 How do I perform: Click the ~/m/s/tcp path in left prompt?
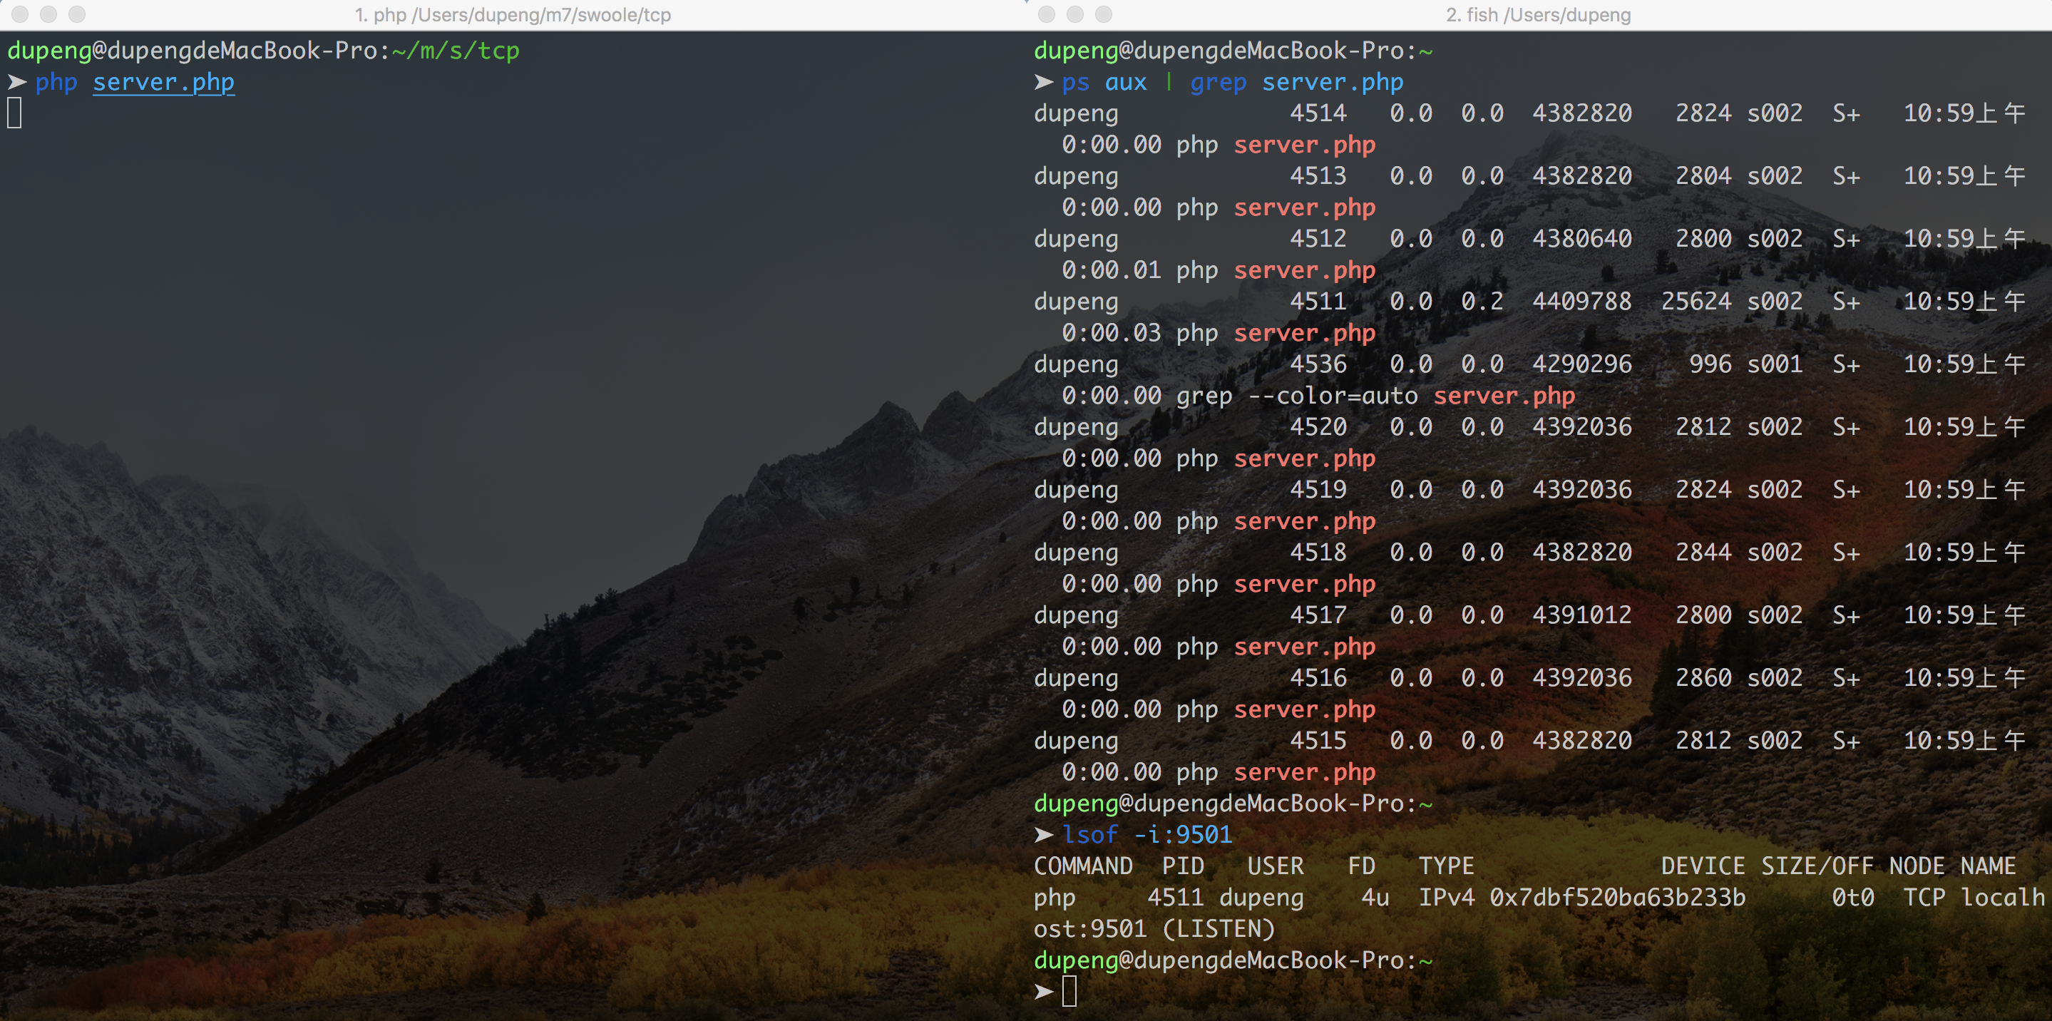pos(456,51)
